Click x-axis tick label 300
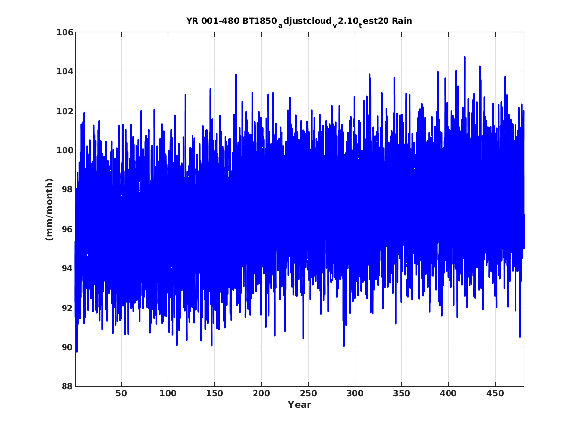This screenshot has height=434, width=579. [x=355, y=393]
